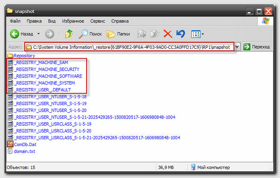This screenshot has width=280, height=178.
Task: Click icon of USRCLASS_S-1-5-20 file
Action: [10, 131]
